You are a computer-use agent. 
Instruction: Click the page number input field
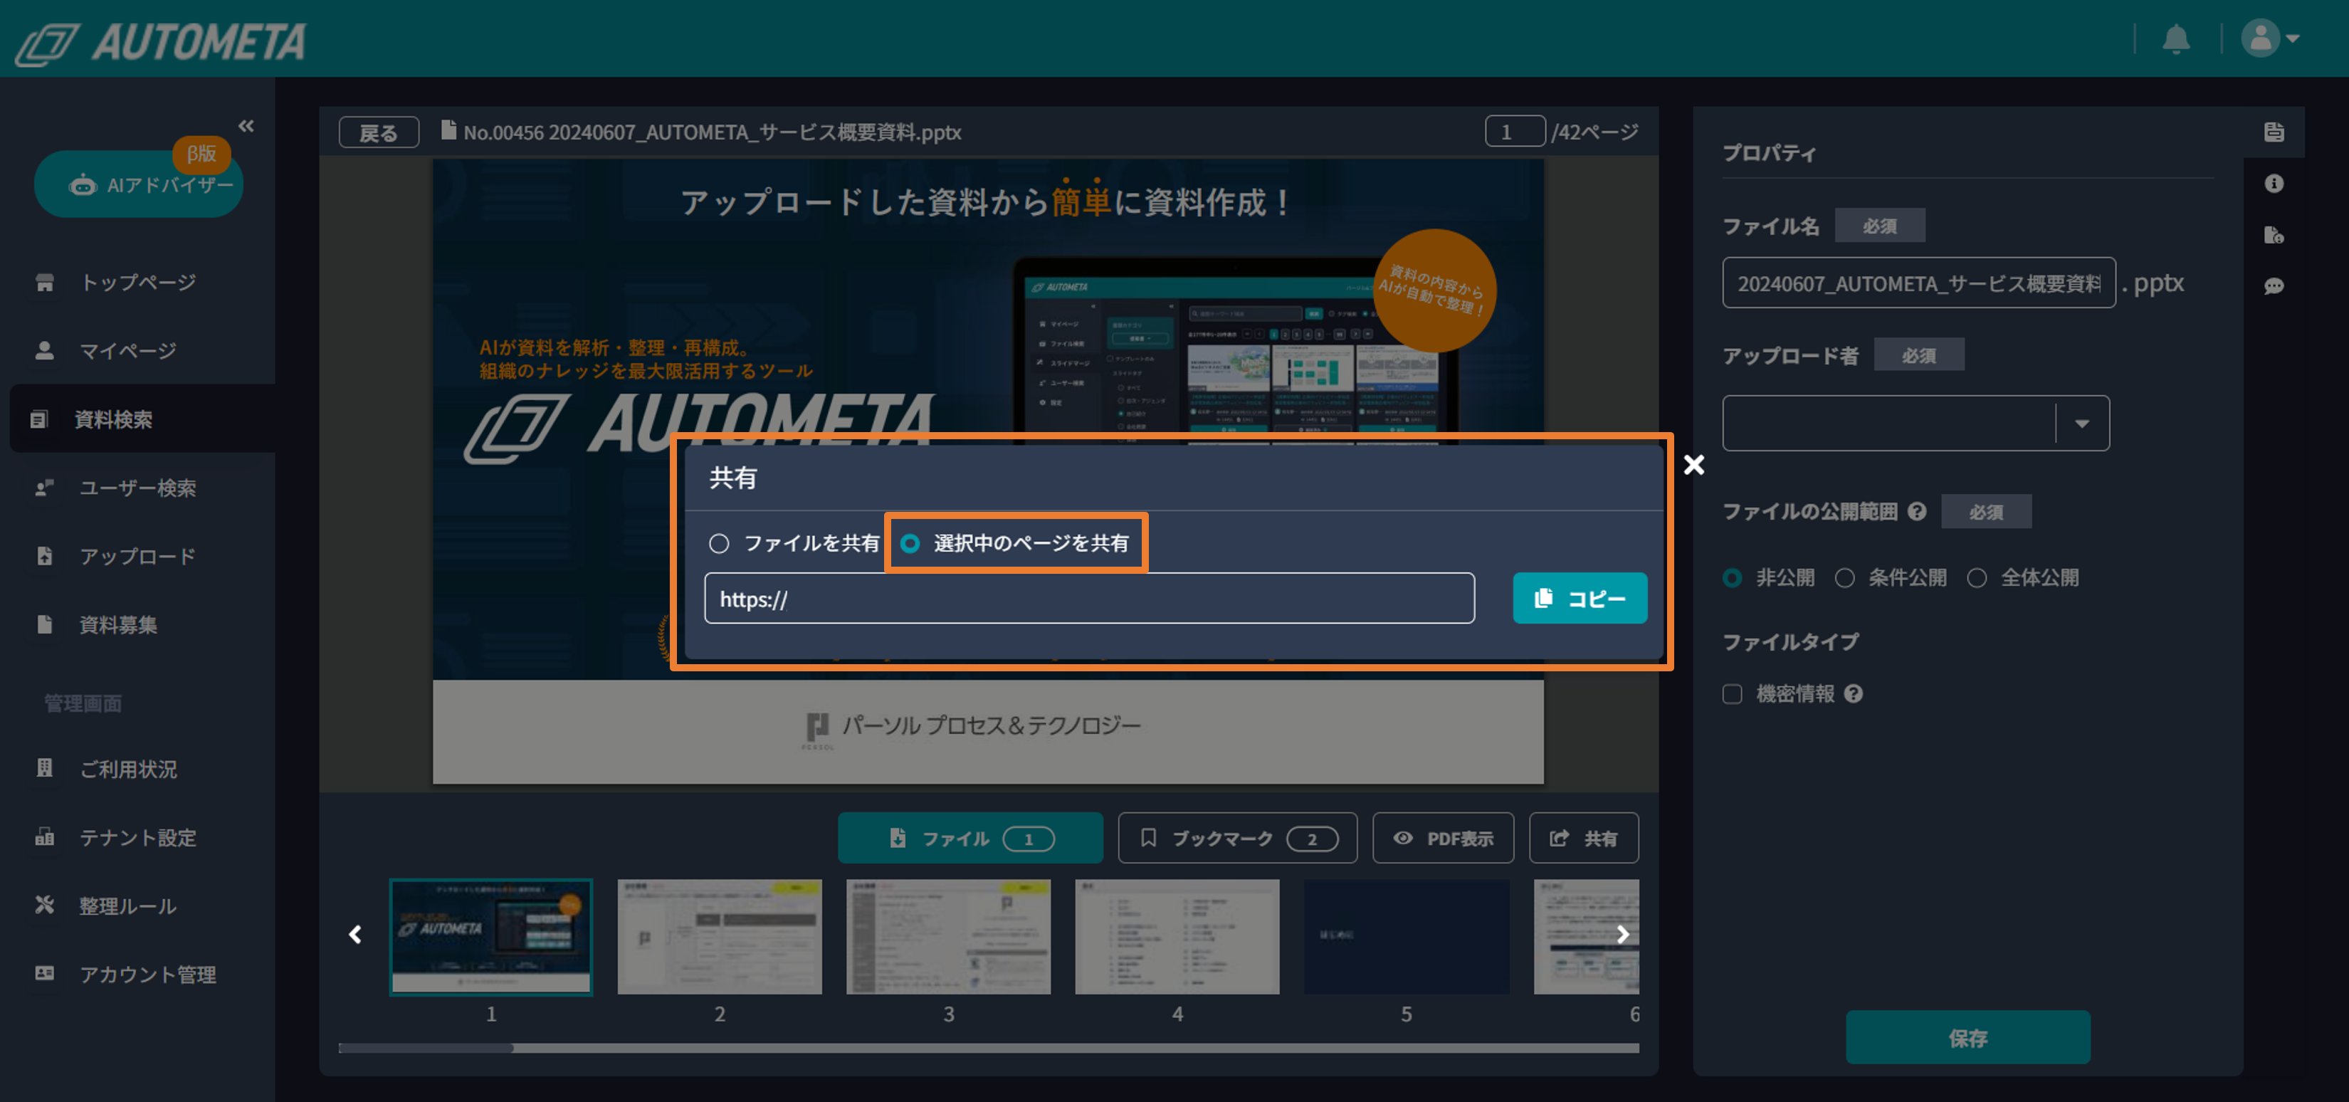(x=1515, y=132)
